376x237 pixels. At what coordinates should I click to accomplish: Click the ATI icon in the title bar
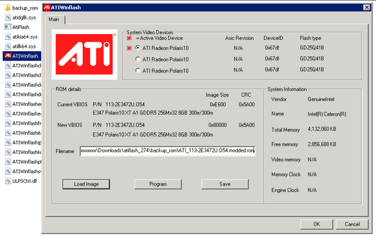[47, 8]
